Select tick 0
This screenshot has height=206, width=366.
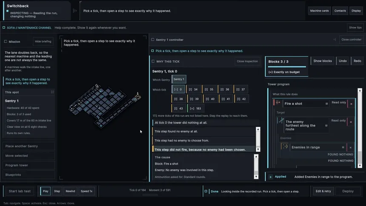point(178,89)
